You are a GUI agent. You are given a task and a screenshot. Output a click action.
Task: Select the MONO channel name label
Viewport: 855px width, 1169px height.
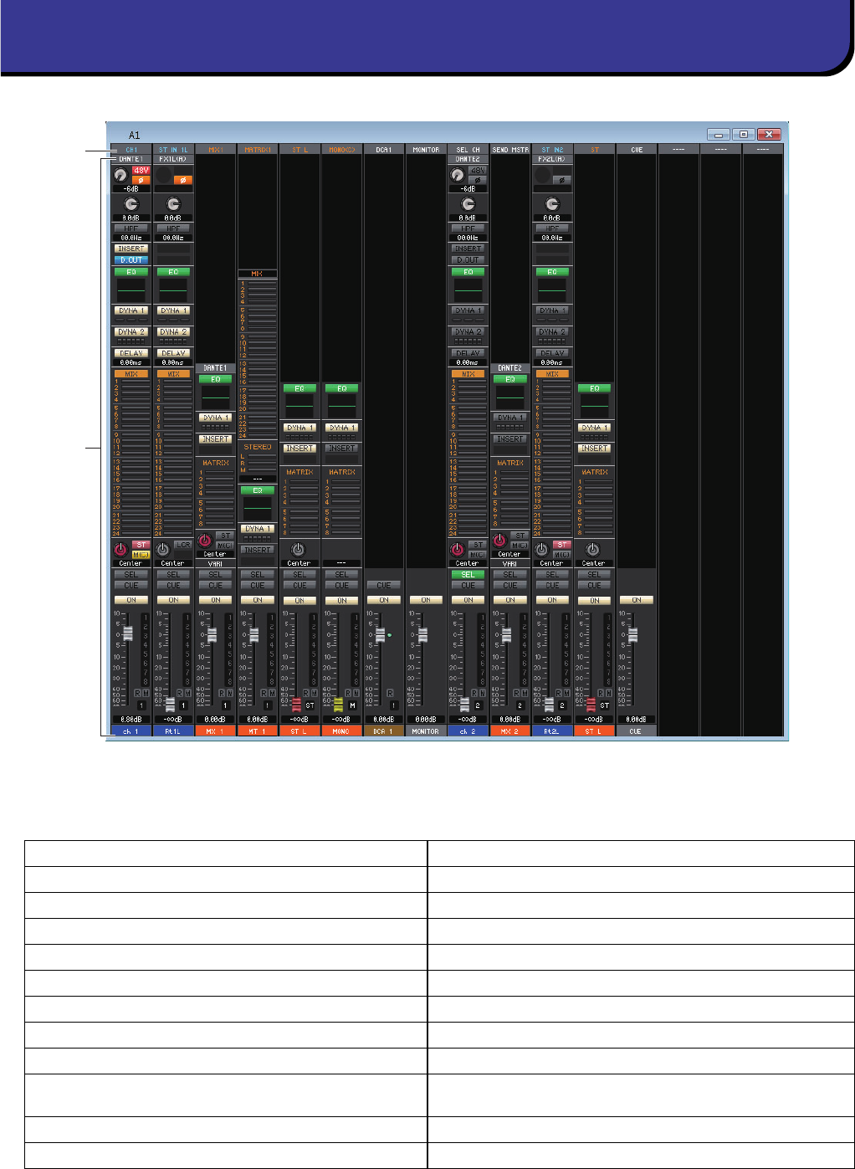pyautogui.click(x=341, y=731)
